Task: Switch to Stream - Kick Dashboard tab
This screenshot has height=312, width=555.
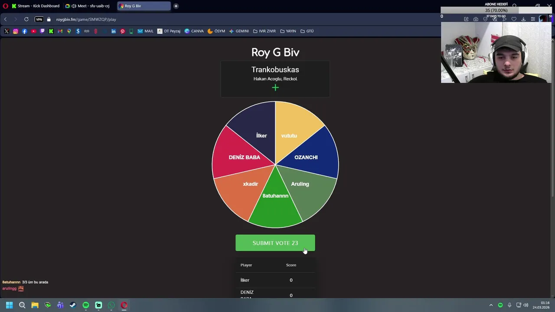Action: pos(35,6)
